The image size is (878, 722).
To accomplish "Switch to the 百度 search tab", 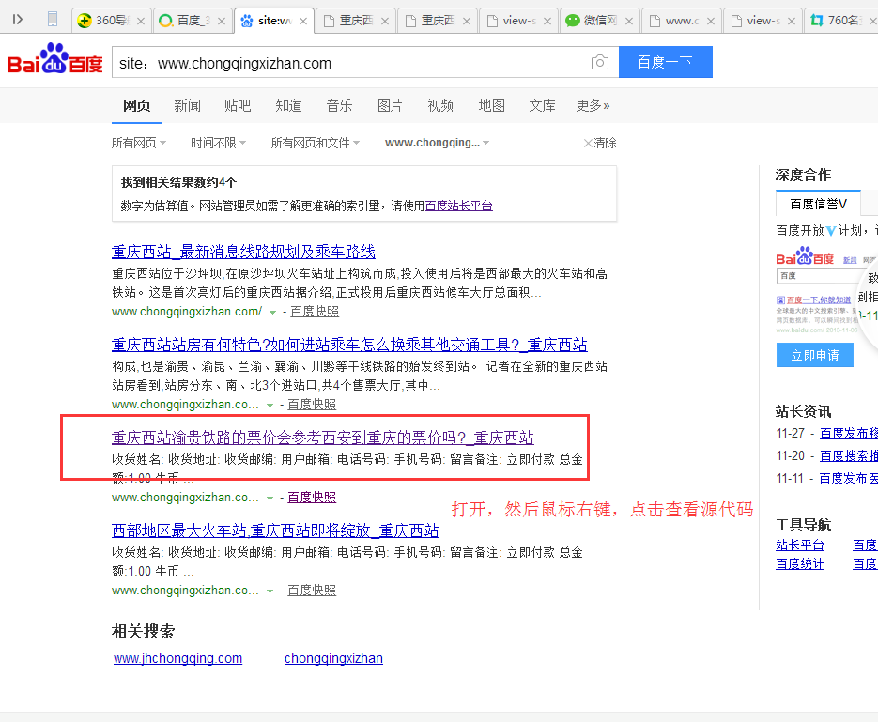I will (x=193, y=21).
